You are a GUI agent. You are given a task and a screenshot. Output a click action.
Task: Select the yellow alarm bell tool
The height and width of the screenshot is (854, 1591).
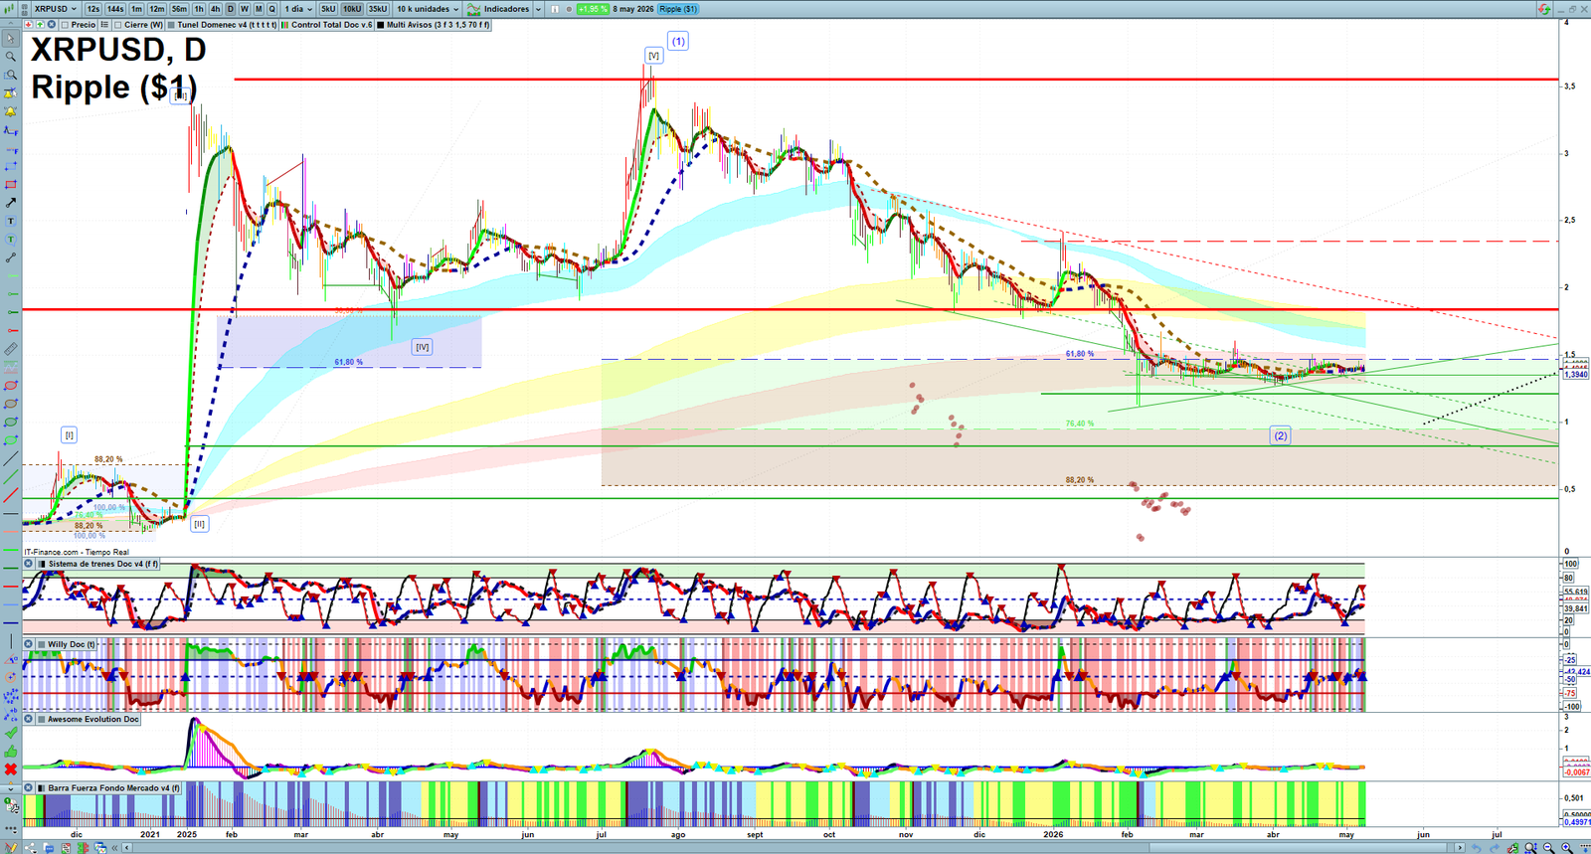coord(11,111)
